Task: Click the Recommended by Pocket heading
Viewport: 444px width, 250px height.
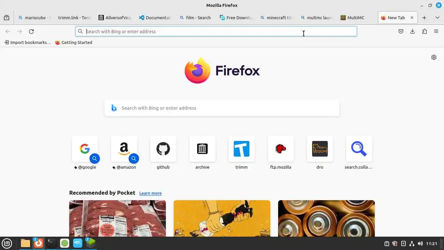Action: pyautogui.click(x=102, y=193)
